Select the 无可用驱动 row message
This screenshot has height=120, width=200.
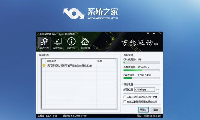(x=69, y=66)
